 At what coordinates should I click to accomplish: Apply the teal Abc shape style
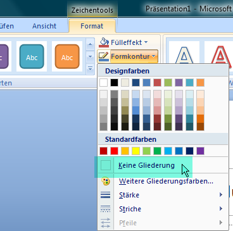(32, 56)
